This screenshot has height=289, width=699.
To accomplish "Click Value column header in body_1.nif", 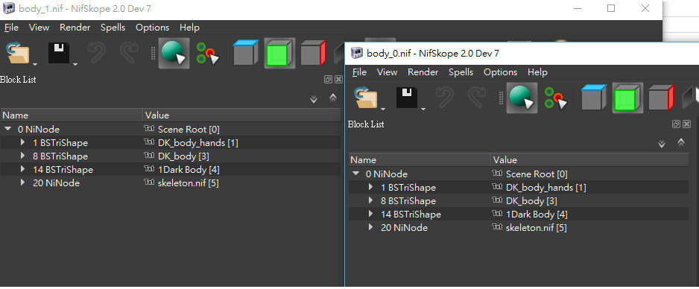I will [x=242, y=115].
